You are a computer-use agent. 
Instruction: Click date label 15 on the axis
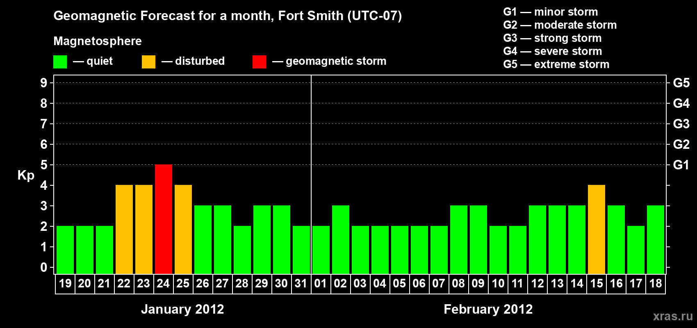597,284
